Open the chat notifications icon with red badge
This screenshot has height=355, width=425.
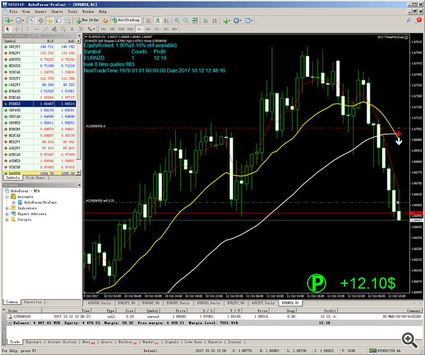[418, 20]
